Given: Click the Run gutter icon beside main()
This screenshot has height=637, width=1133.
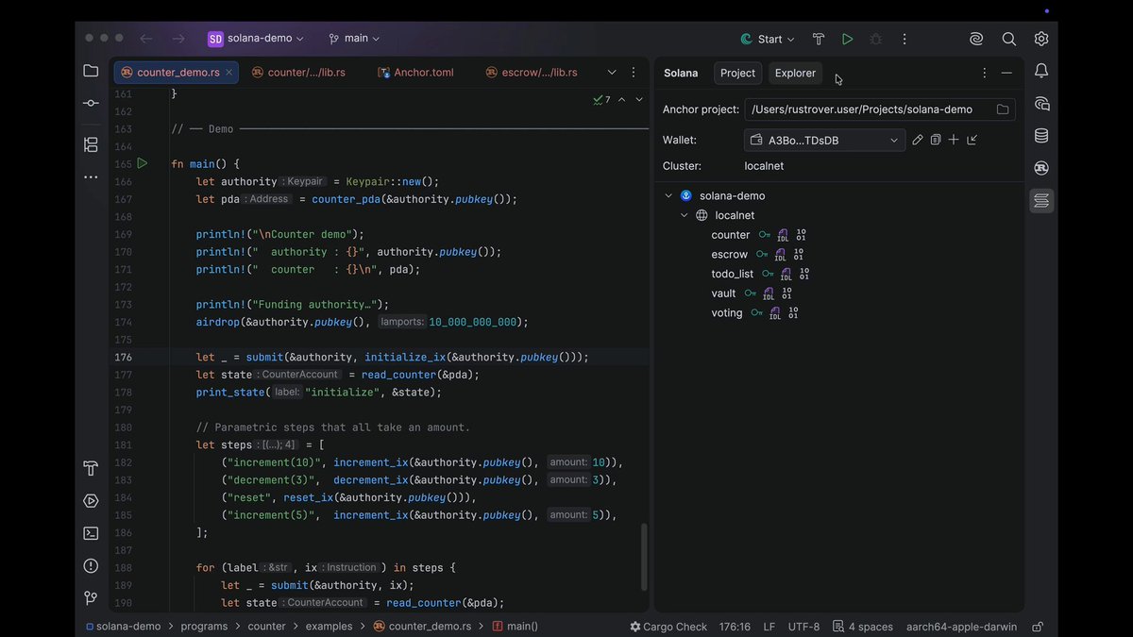Looking at the screenshot, I should [x=143, y=163].
